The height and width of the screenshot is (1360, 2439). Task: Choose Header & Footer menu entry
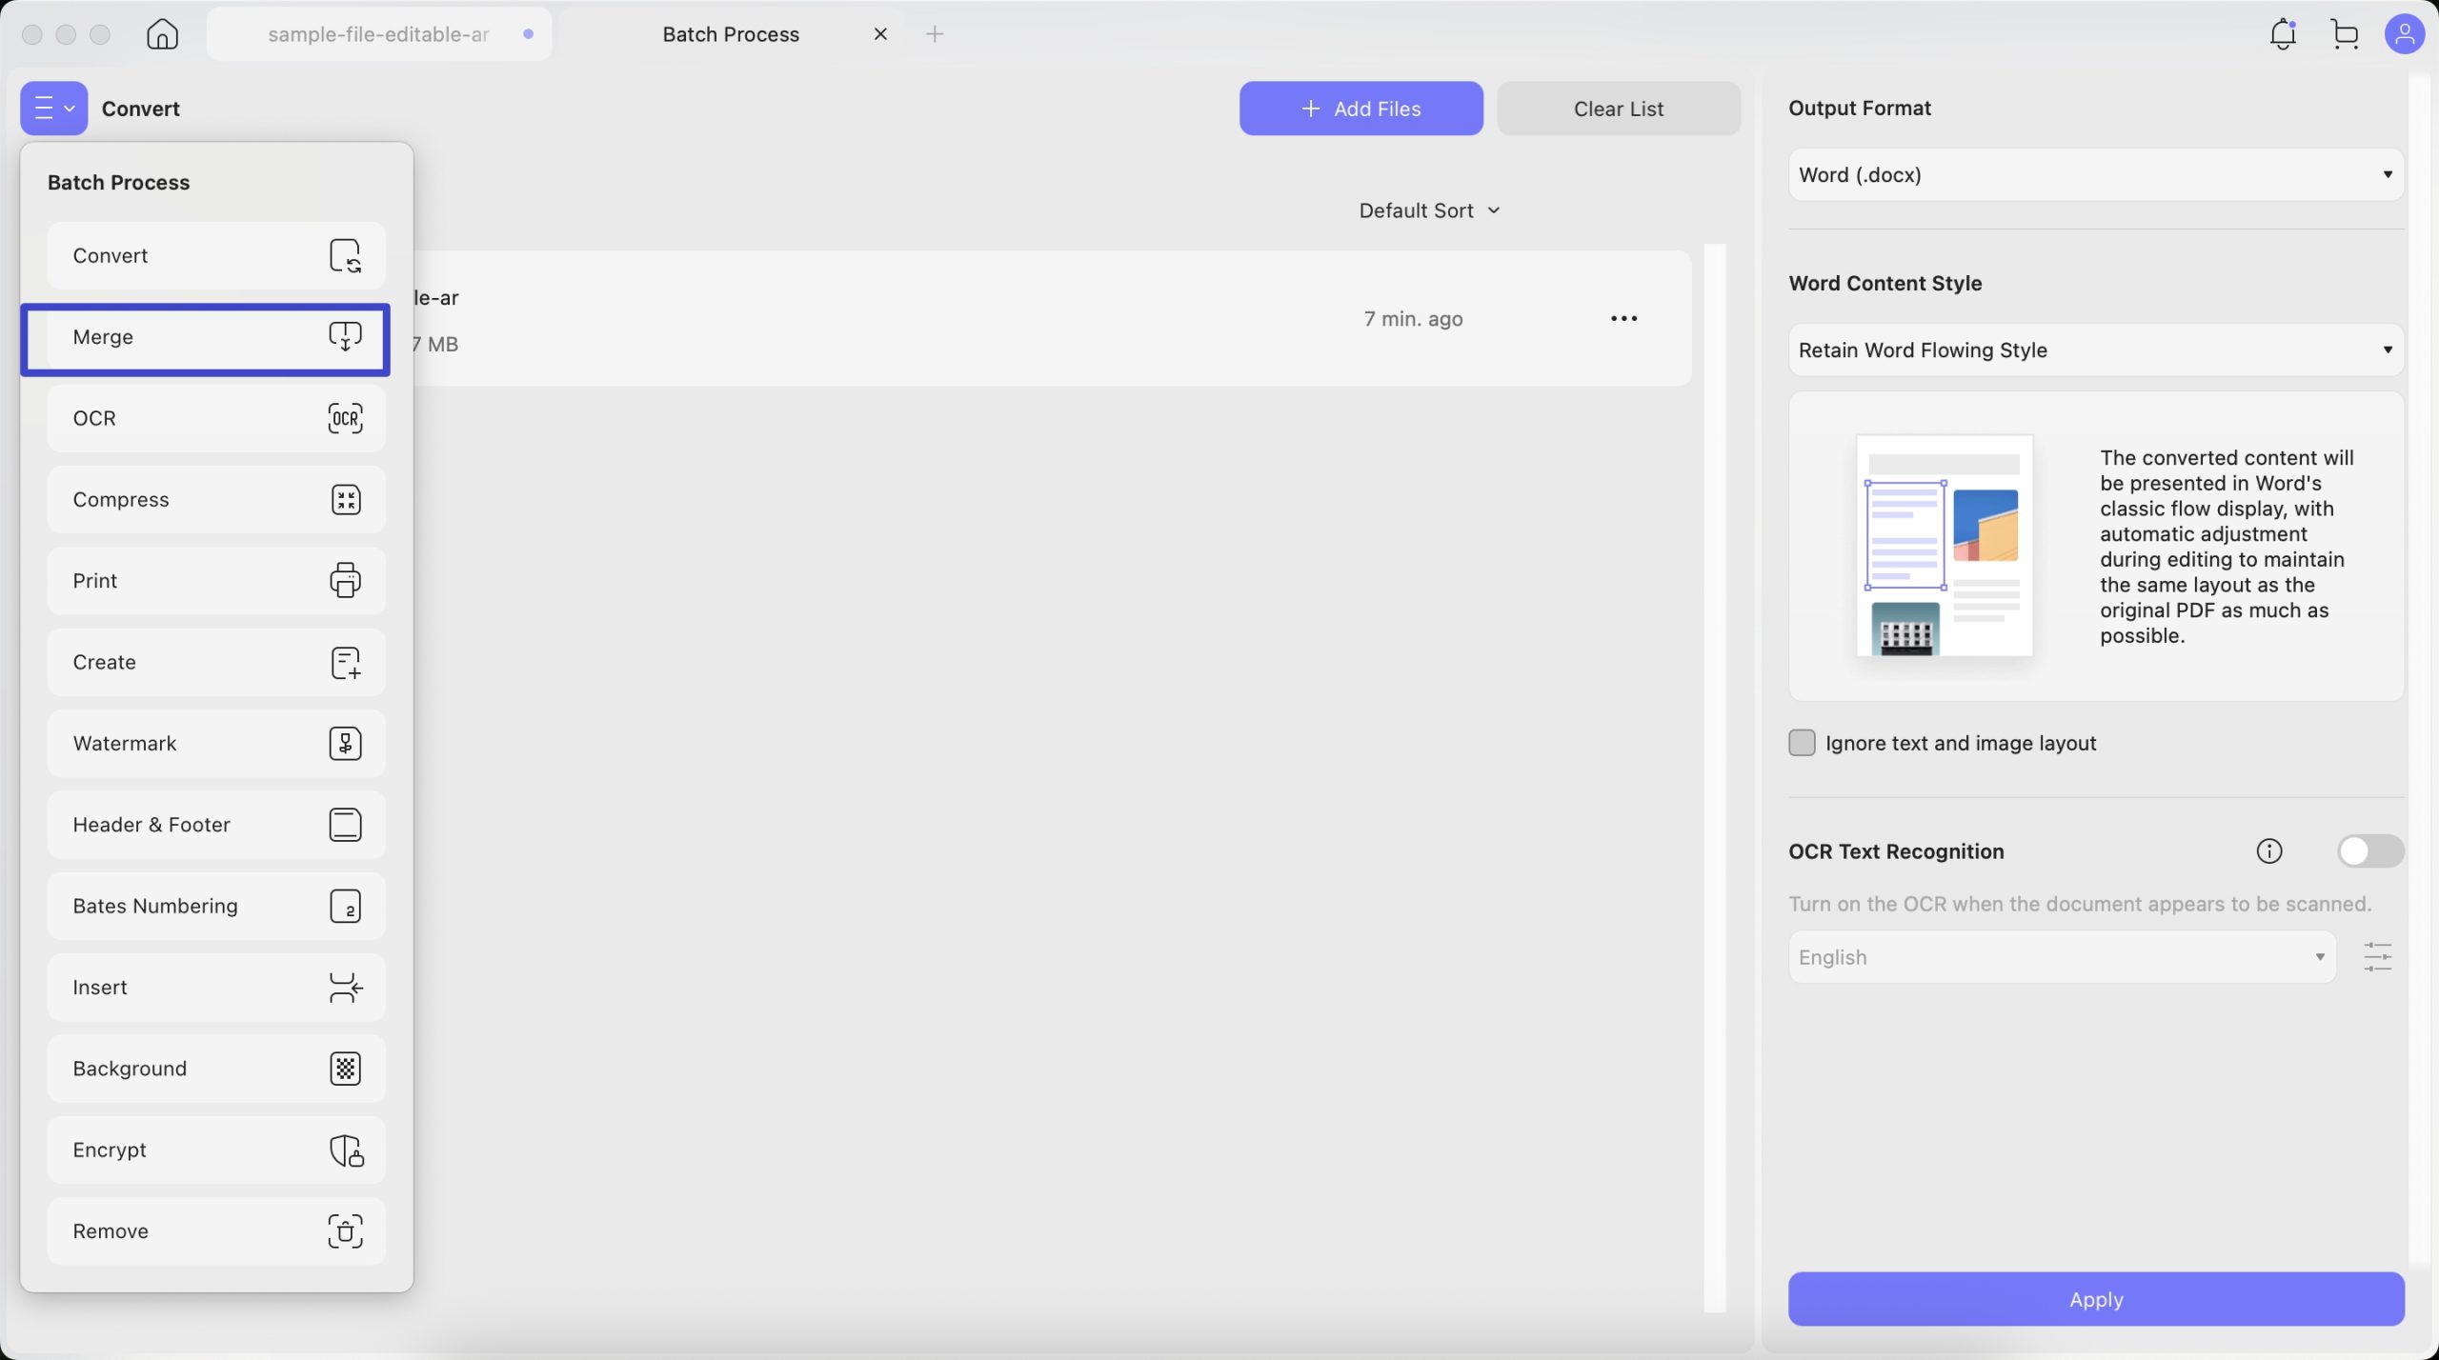tap(216, 825)
